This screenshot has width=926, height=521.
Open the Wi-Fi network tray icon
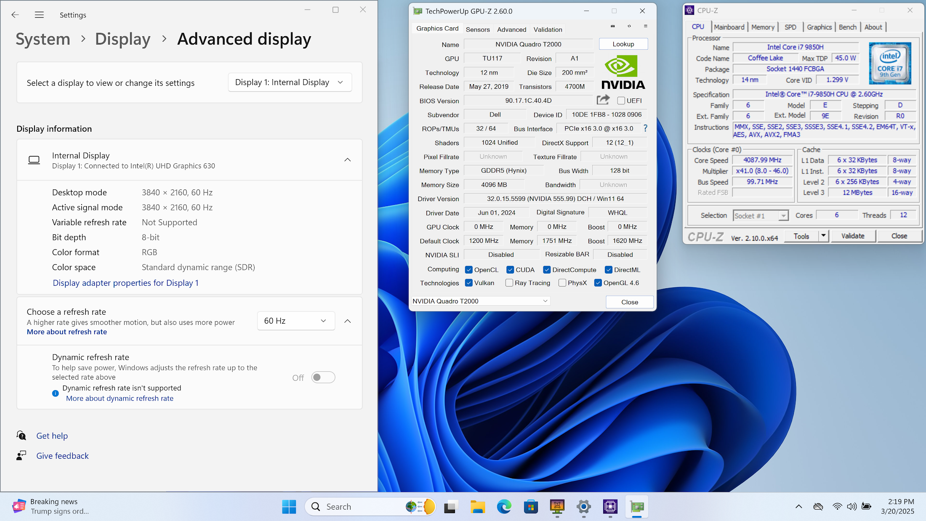tap(837, 506)
